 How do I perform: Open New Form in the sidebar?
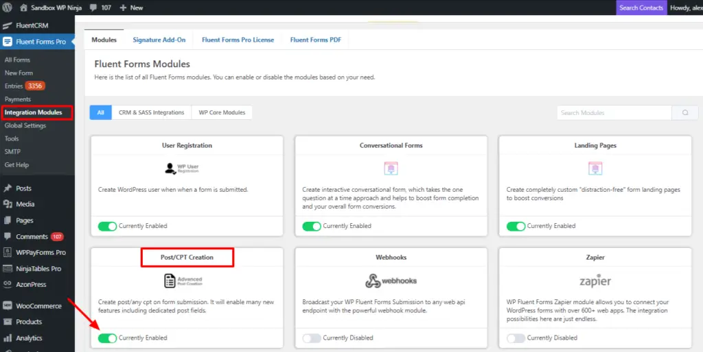(x=19, y=73)
